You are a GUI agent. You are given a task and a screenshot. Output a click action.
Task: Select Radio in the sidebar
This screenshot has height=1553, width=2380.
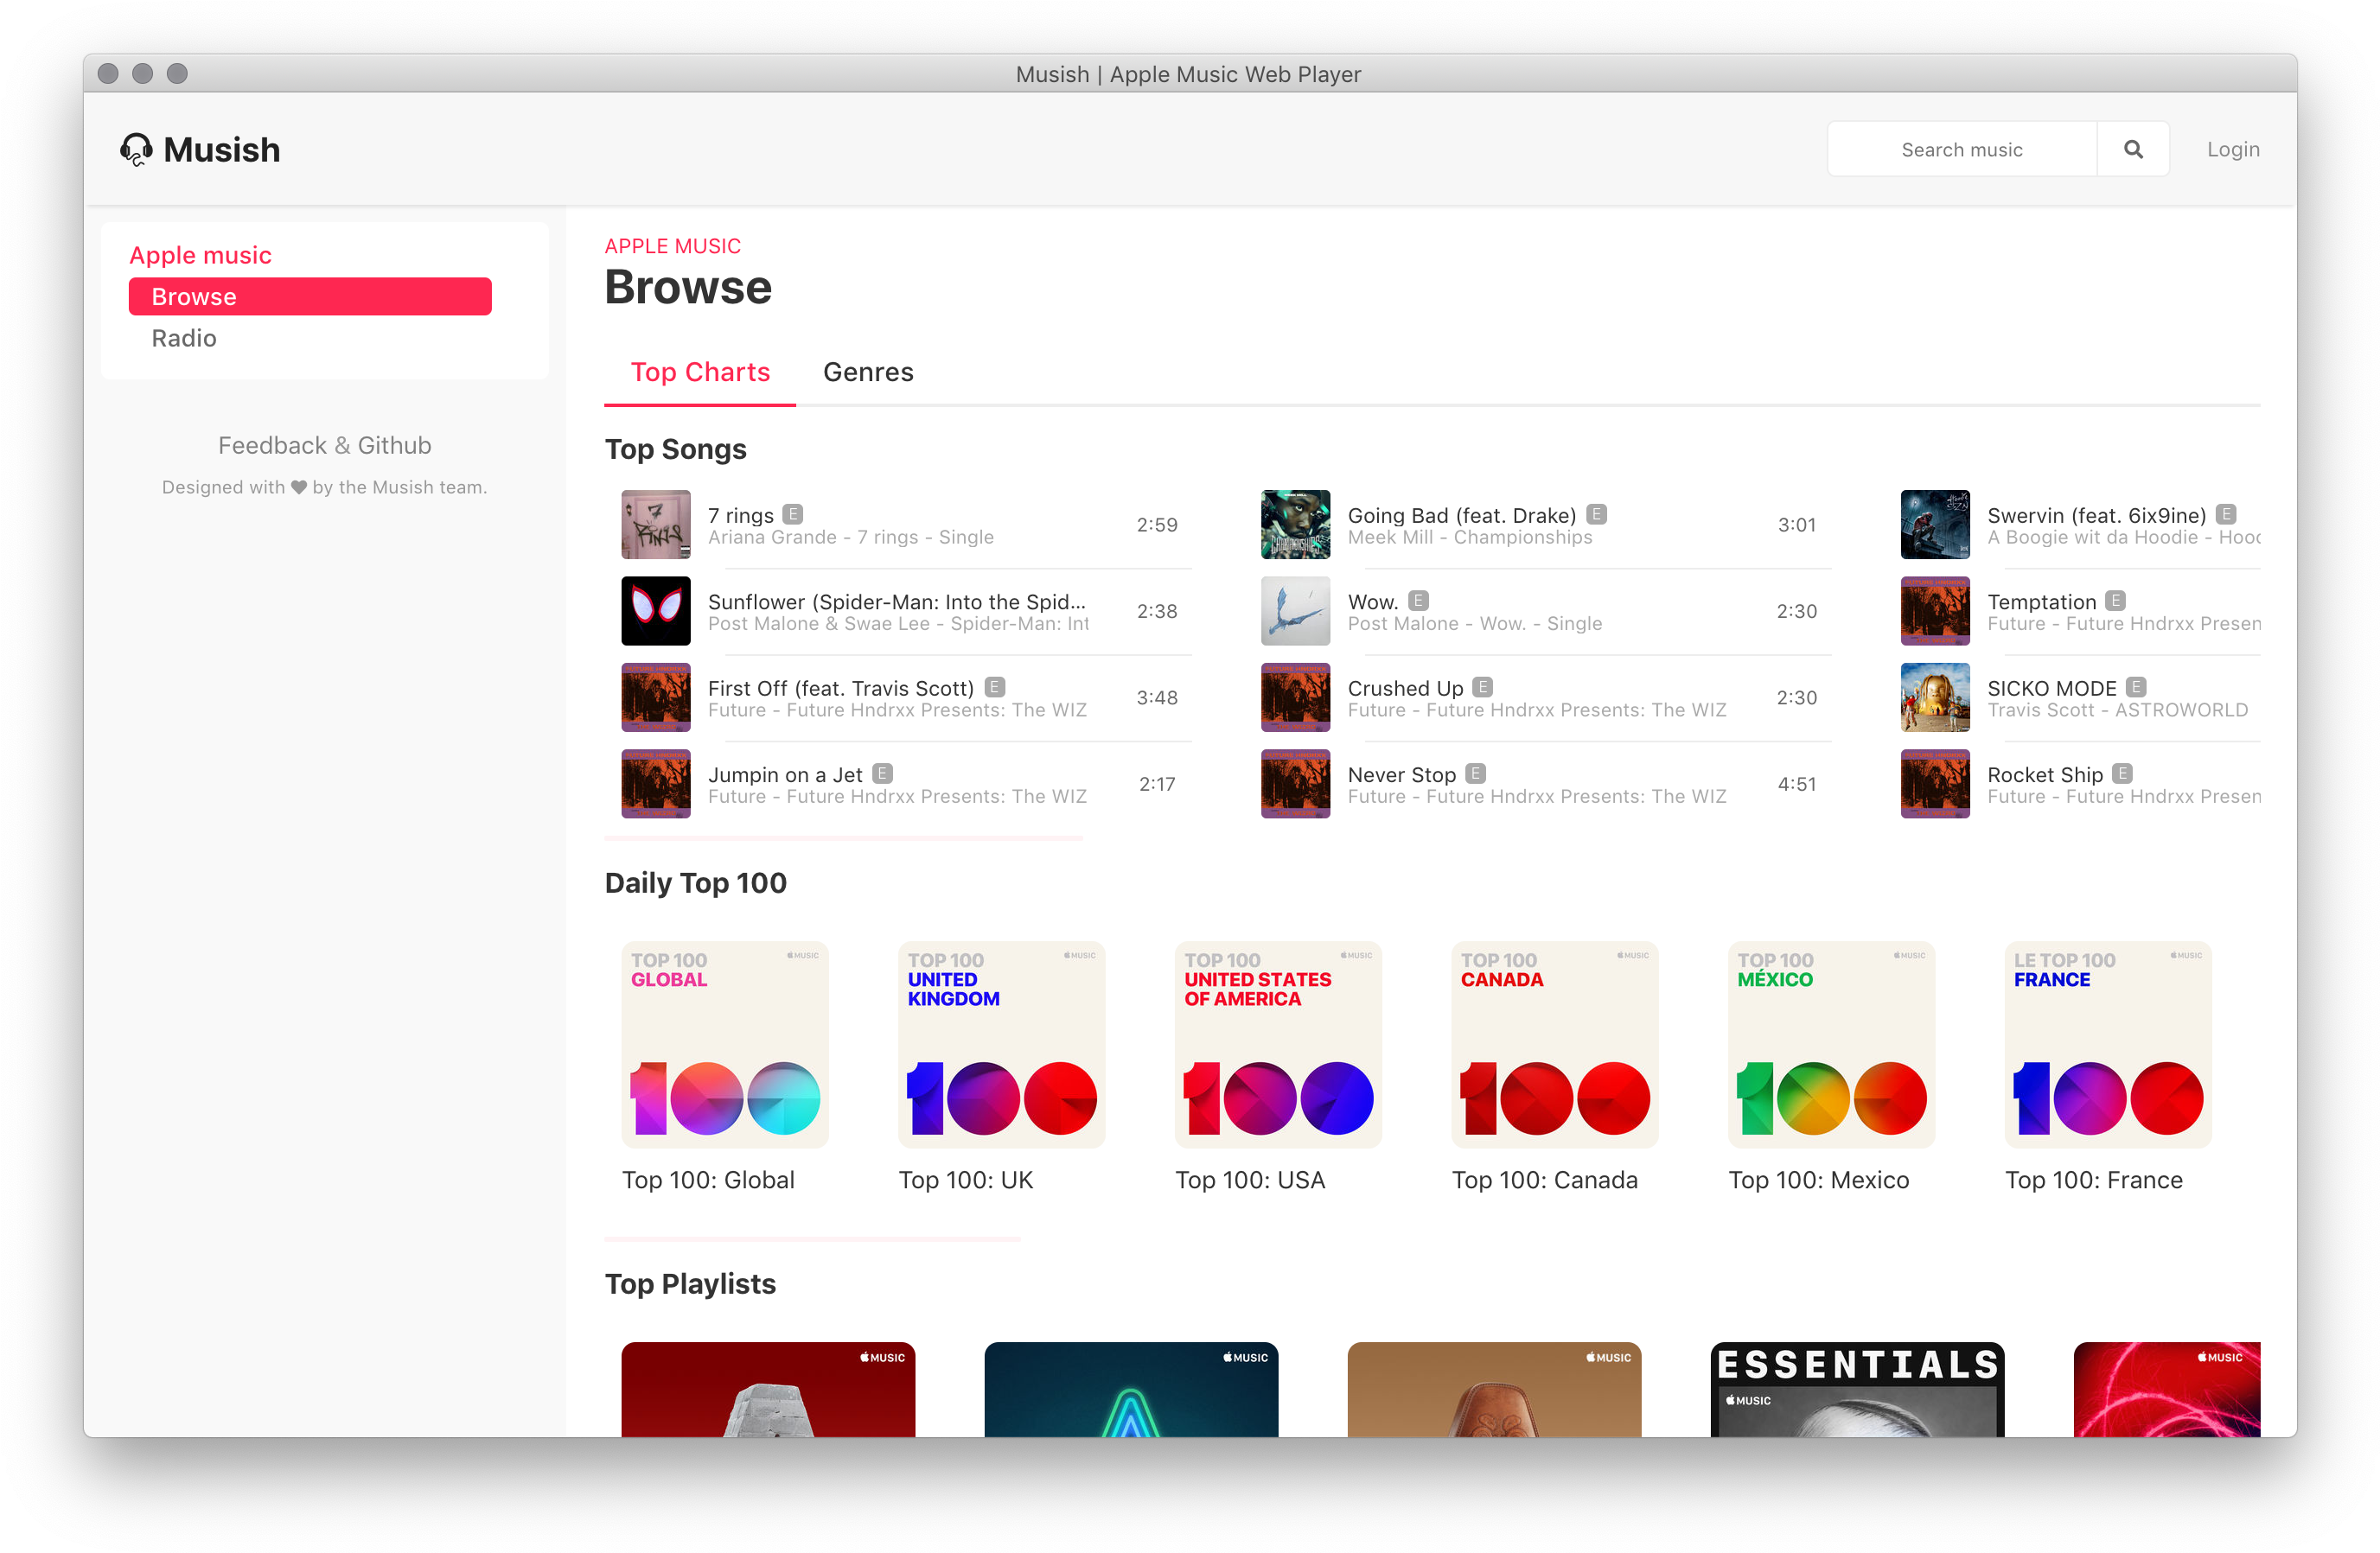[184, 338]
